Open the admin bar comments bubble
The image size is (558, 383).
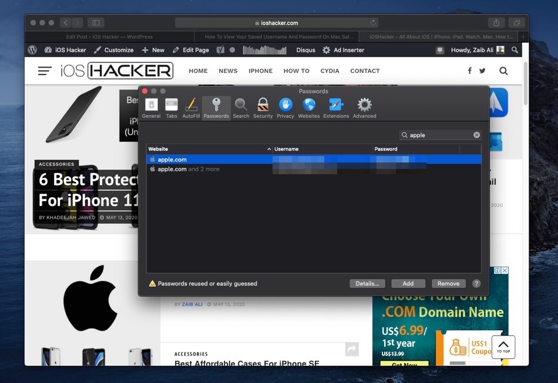440,50
